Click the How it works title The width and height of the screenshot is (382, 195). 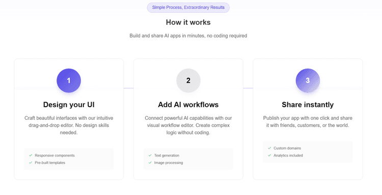point(188,22)
